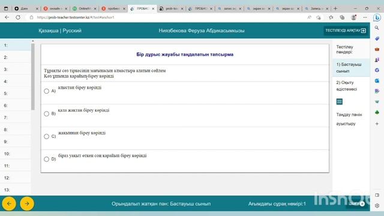The image size is (384, 216).
Task: Jump to question 2 in list
Action: tap(16, 58)
